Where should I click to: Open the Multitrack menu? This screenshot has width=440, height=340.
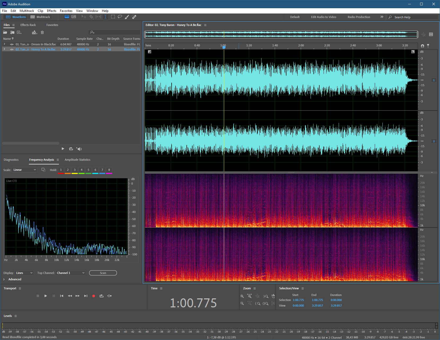coord(27,11)
